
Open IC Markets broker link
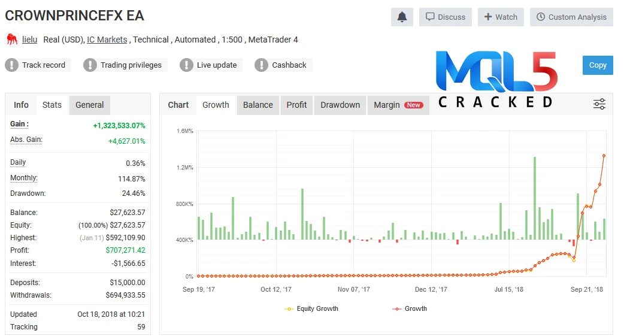pos(107,40)
